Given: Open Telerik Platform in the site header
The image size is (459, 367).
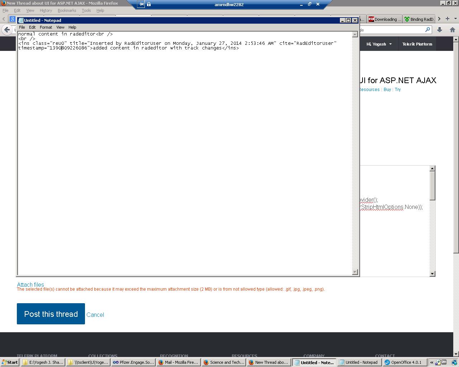Looking at the screenshot, I should click(x=417, y=44).
